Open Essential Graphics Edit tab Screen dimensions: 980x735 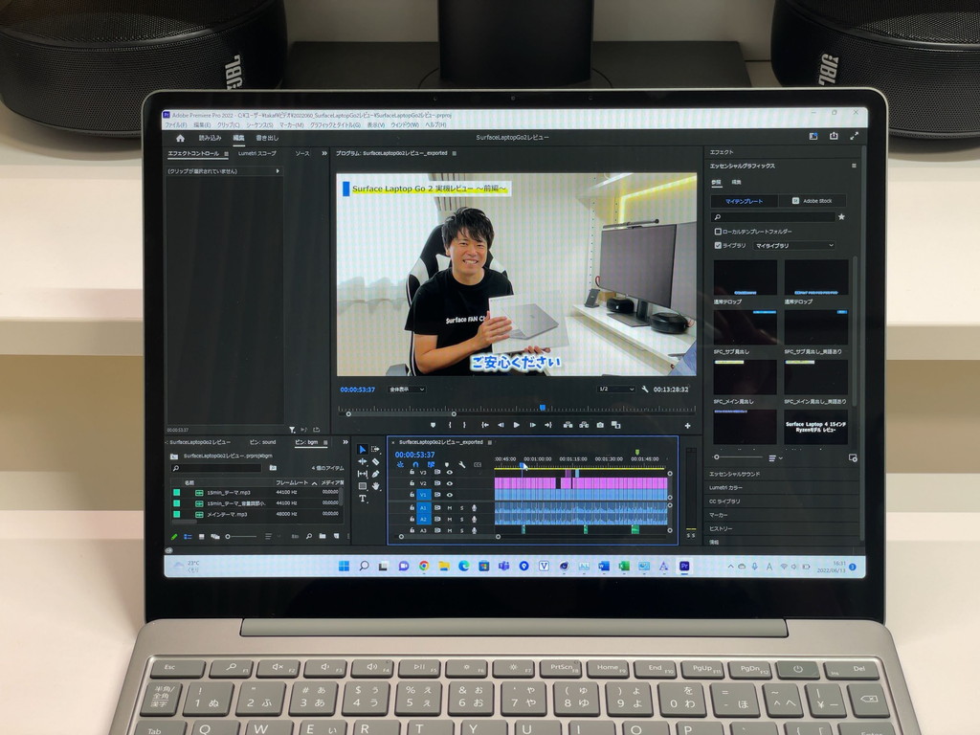[736, 183]
